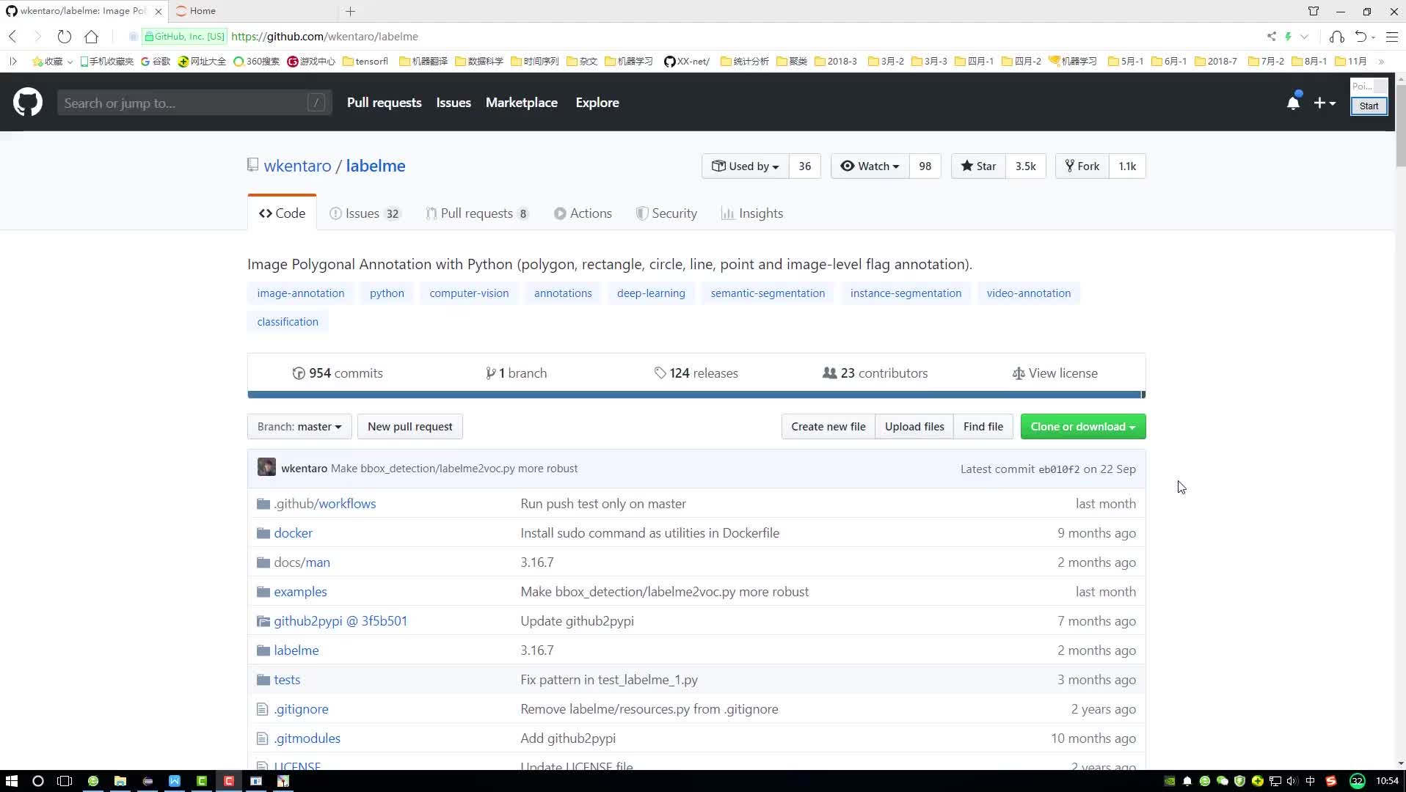Open the Actions tab
Image resolution: width=1406 pixels, height=792 pixels.
click(583, 213)
